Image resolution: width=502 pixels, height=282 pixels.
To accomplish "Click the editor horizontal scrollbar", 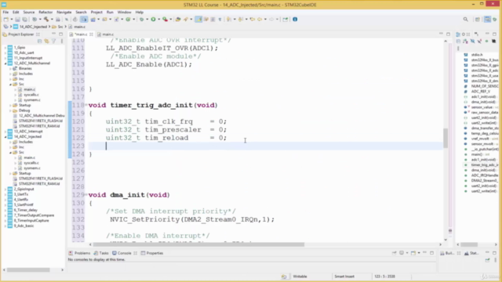I will click(198, 244).
